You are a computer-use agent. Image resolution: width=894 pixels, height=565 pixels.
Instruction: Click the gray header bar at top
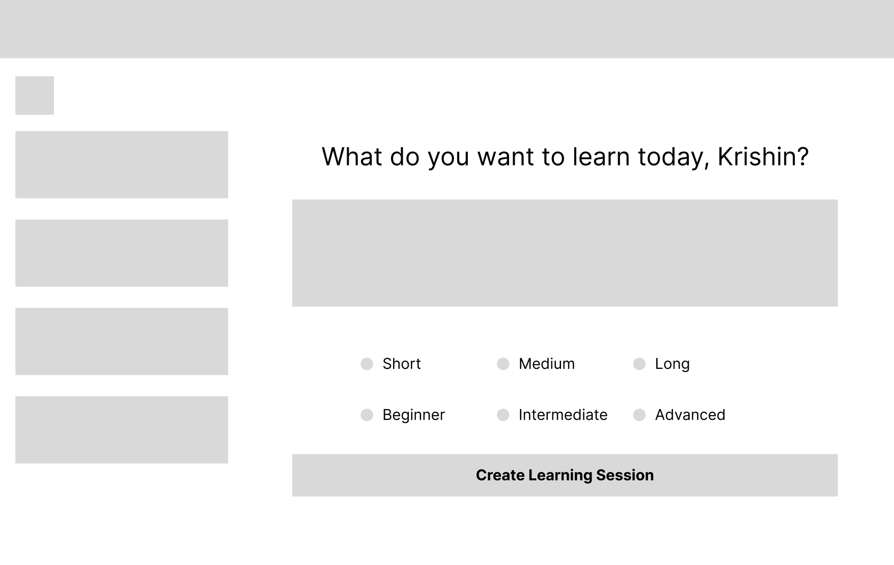point(447,29)
